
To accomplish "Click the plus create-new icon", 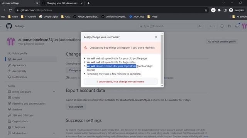I will pyautogui.click(x=211, y=26).
